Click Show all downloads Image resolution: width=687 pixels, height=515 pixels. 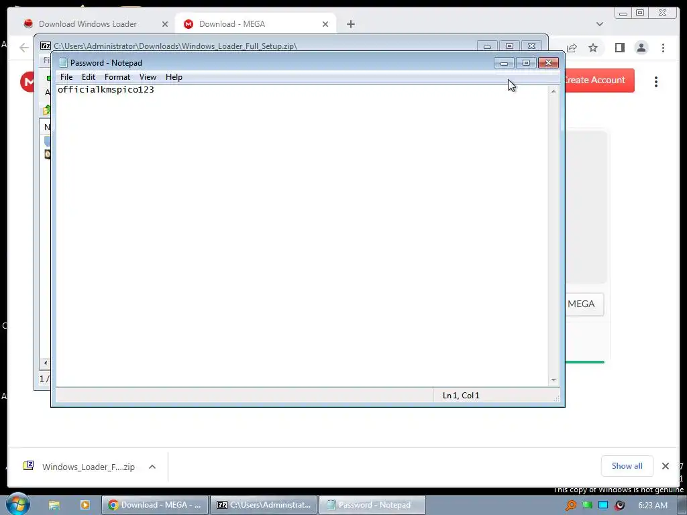627,466
